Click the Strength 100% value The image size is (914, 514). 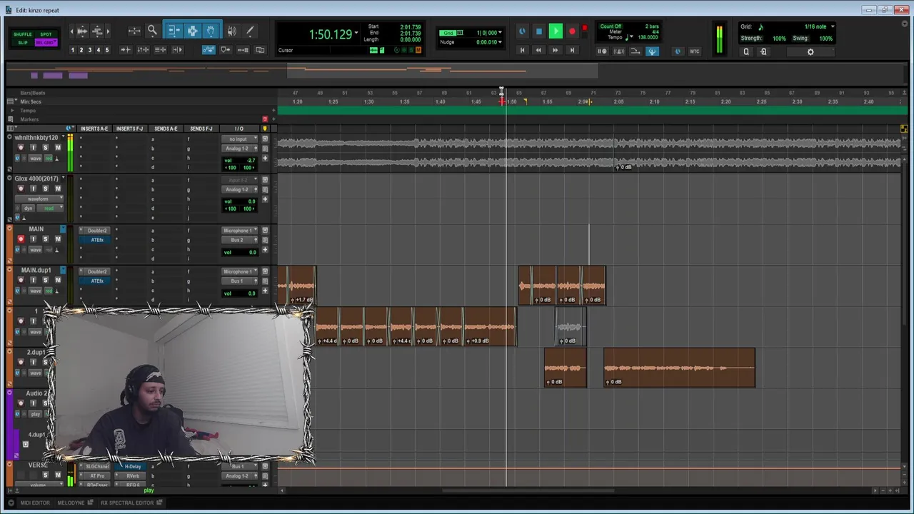(778, 39)
